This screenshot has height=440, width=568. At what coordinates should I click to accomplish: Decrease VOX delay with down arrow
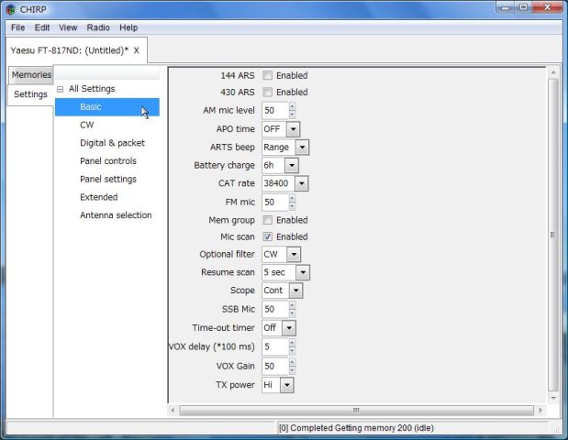pos(292,351)
